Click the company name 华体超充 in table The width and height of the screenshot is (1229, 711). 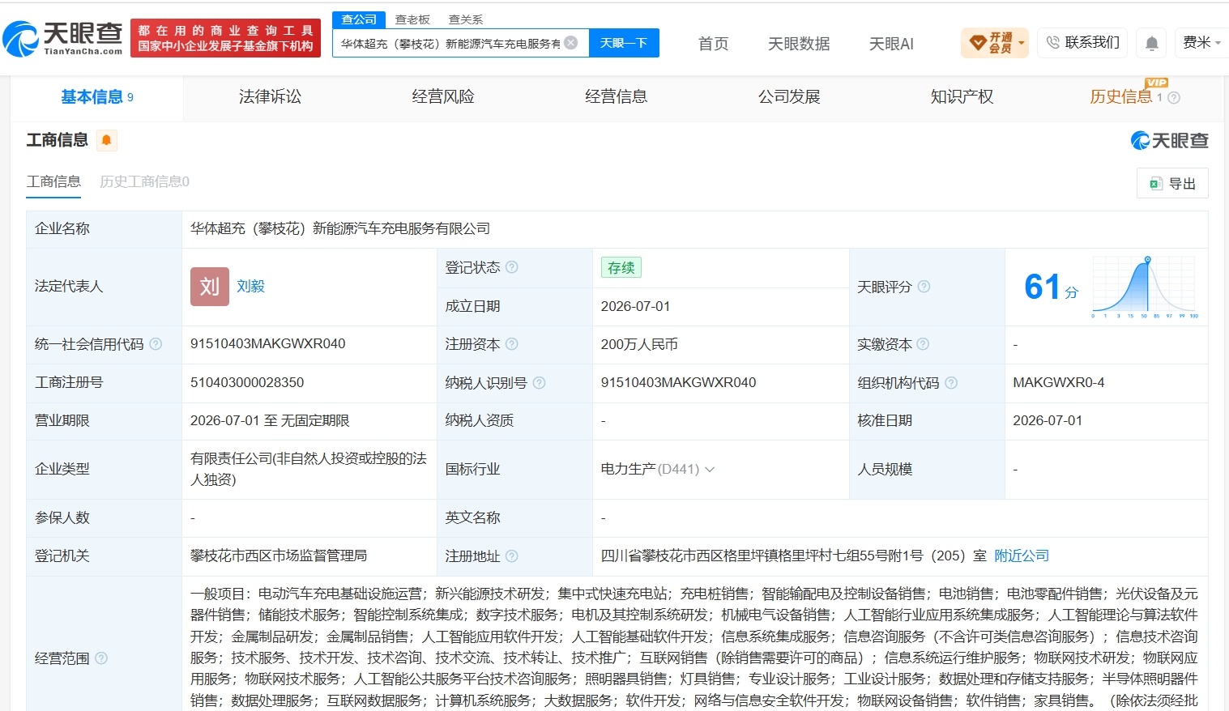tap(340, 229)
